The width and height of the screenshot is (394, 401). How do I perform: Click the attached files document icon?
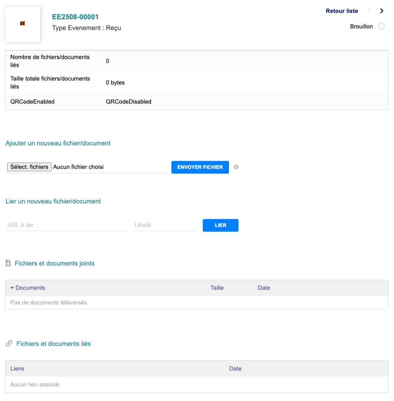(8, 263)
